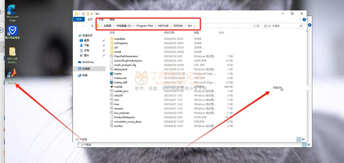Select the matlab application file icon
344x163 pixels.
(x=112, y=87)
